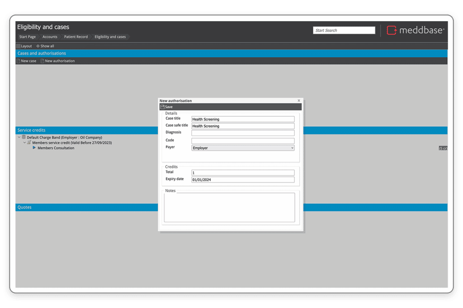The image size is (463, 308).
Task: Collapse the Default Charge Band tree node
Action: [19, 137]
